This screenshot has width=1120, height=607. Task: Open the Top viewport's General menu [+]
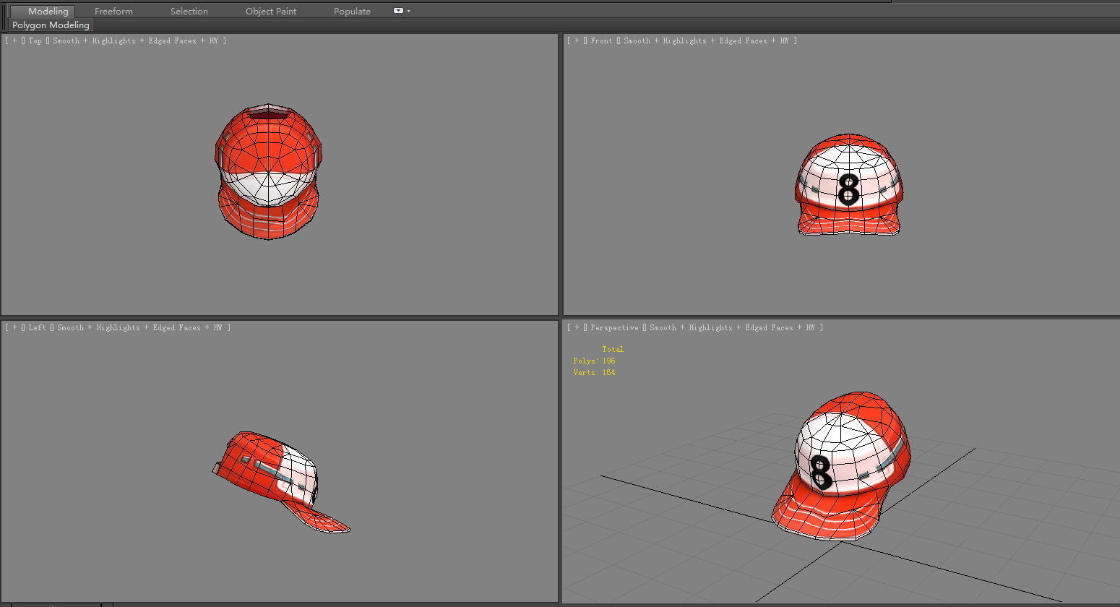(14, 40)
